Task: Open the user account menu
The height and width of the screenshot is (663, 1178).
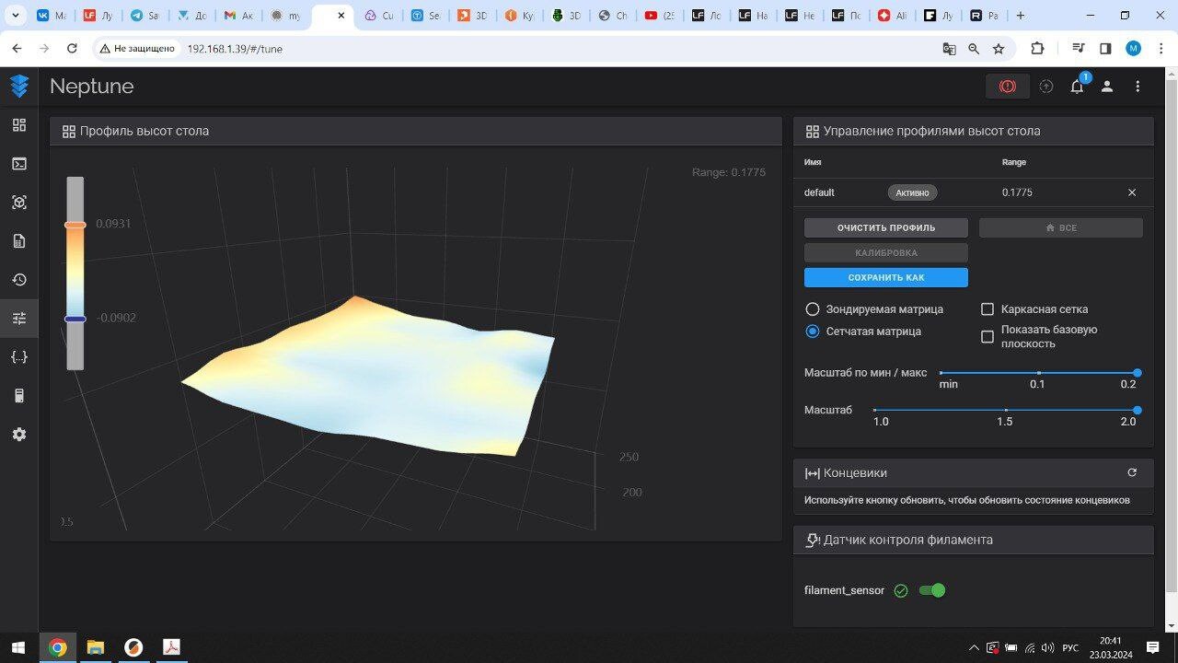Action: click(x=1107, y=87)
